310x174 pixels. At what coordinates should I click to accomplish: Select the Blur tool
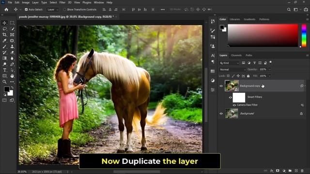[x=12, y=58]
